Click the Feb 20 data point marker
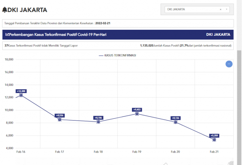This screenshot has height=165, width=242. coord(176,122)
